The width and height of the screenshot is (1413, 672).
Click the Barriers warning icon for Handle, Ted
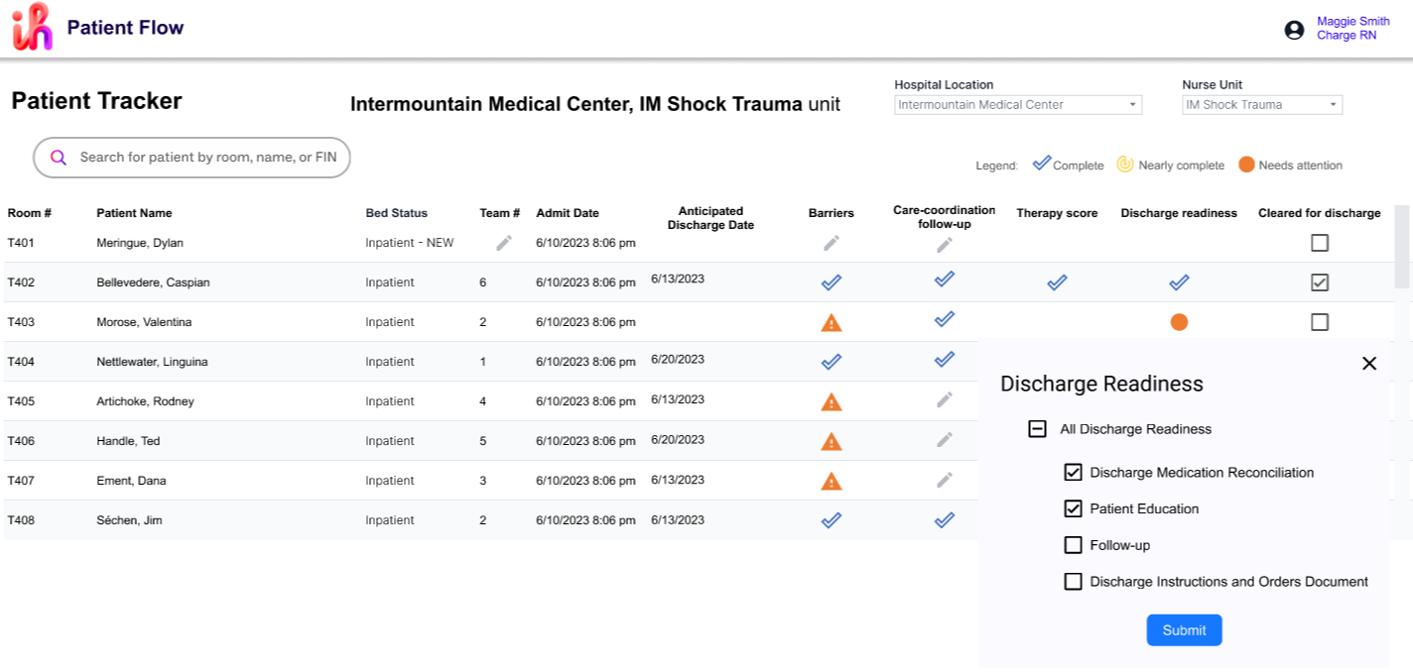point(832,441)
